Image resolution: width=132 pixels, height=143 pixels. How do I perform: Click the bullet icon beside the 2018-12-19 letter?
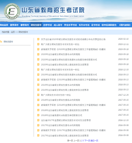[38, 70]
